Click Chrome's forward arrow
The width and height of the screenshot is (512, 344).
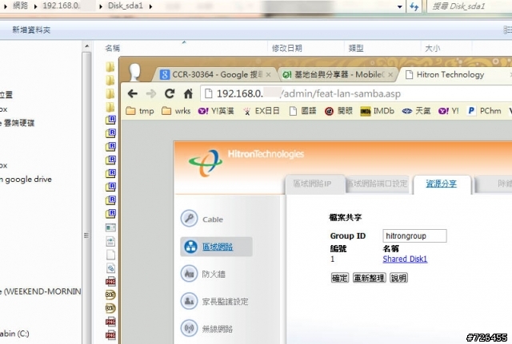pyautogui.click(x=151, y=94)
